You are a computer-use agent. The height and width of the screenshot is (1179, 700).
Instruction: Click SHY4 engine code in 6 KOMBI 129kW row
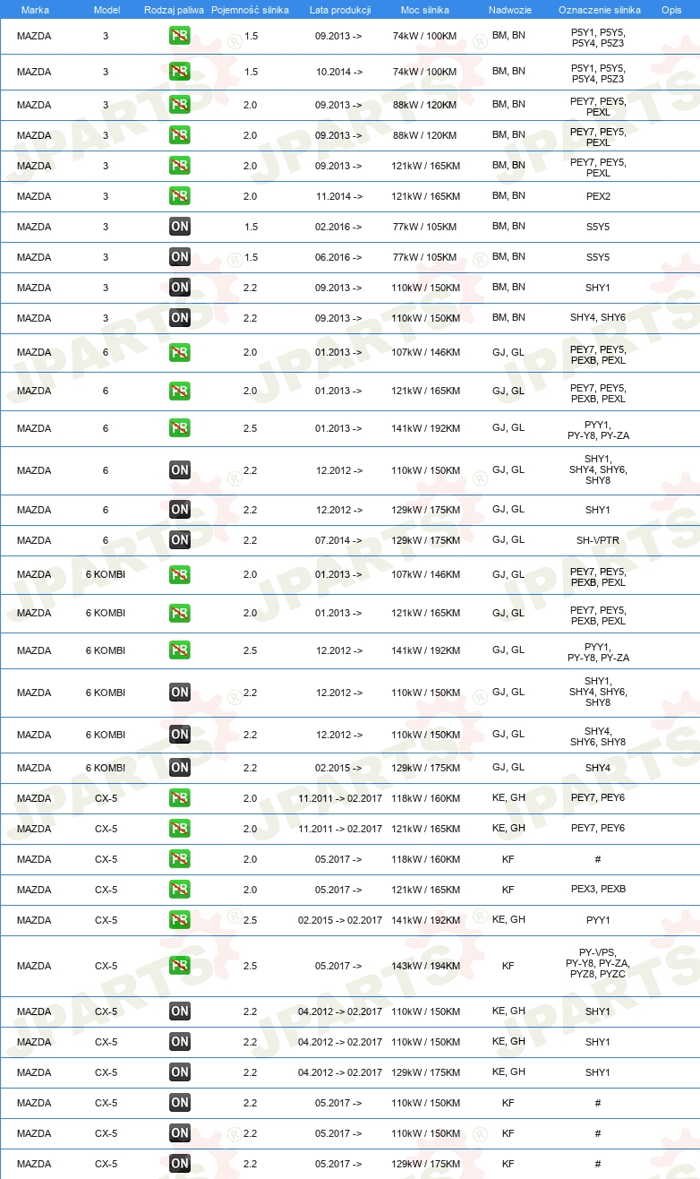click(x=598, y=768)
